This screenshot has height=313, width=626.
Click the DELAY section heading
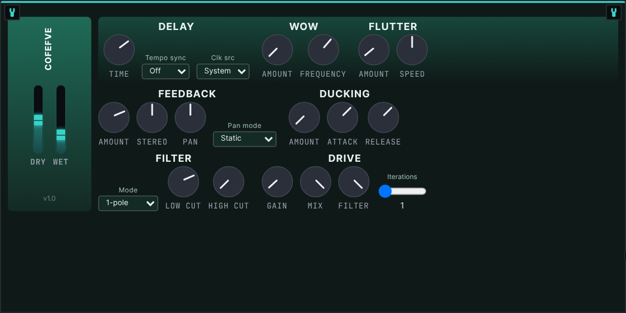point(176,26)
